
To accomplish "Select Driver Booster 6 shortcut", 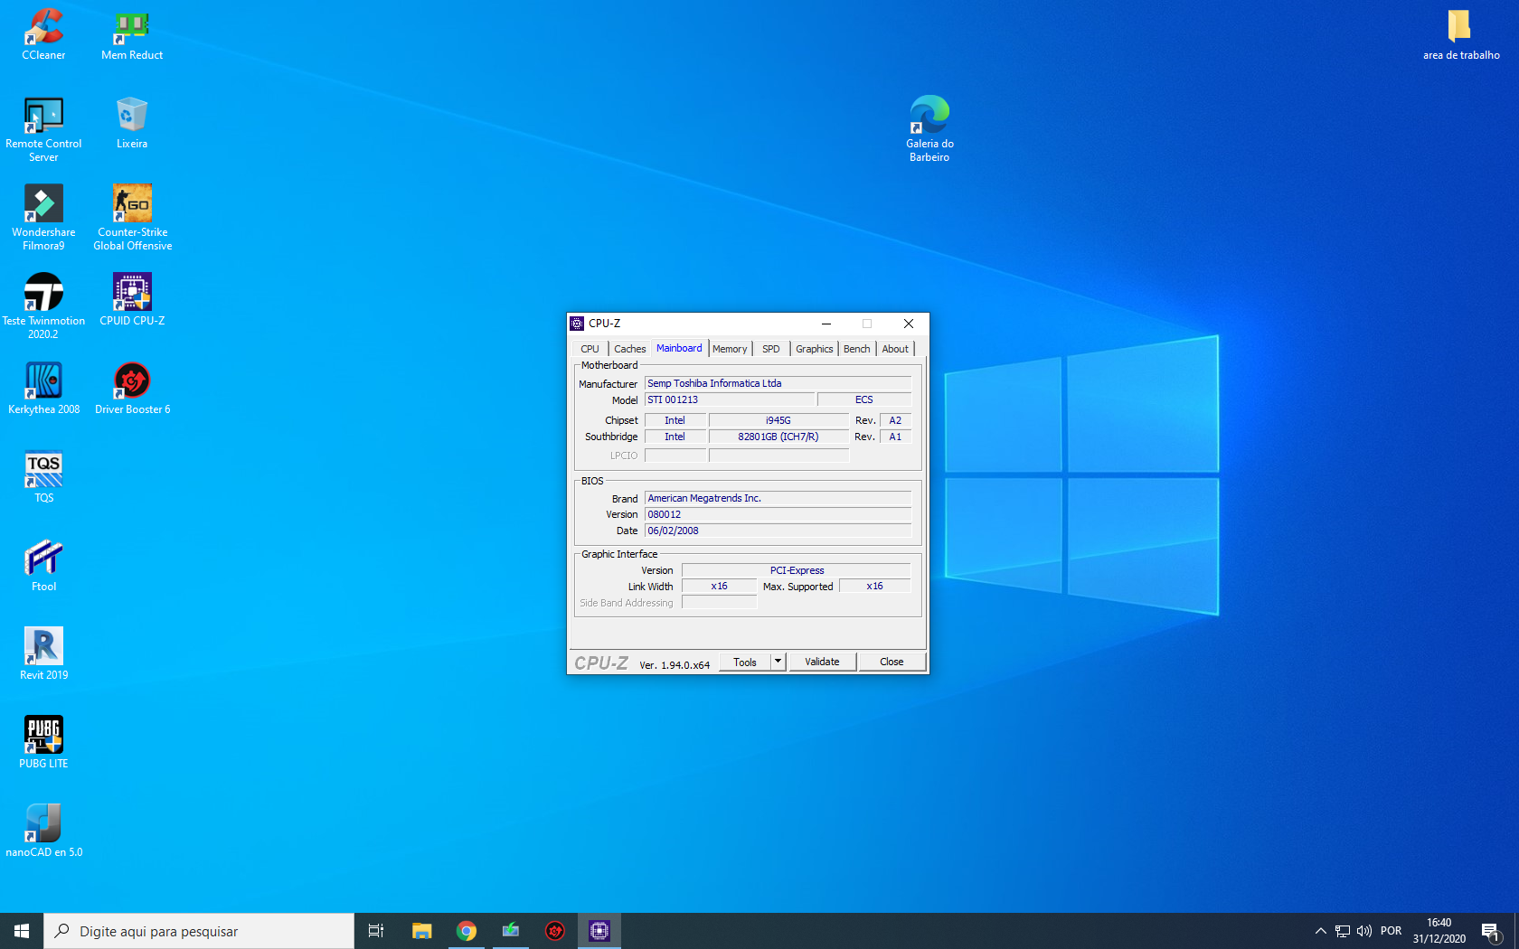I will (x=132, y=389).
